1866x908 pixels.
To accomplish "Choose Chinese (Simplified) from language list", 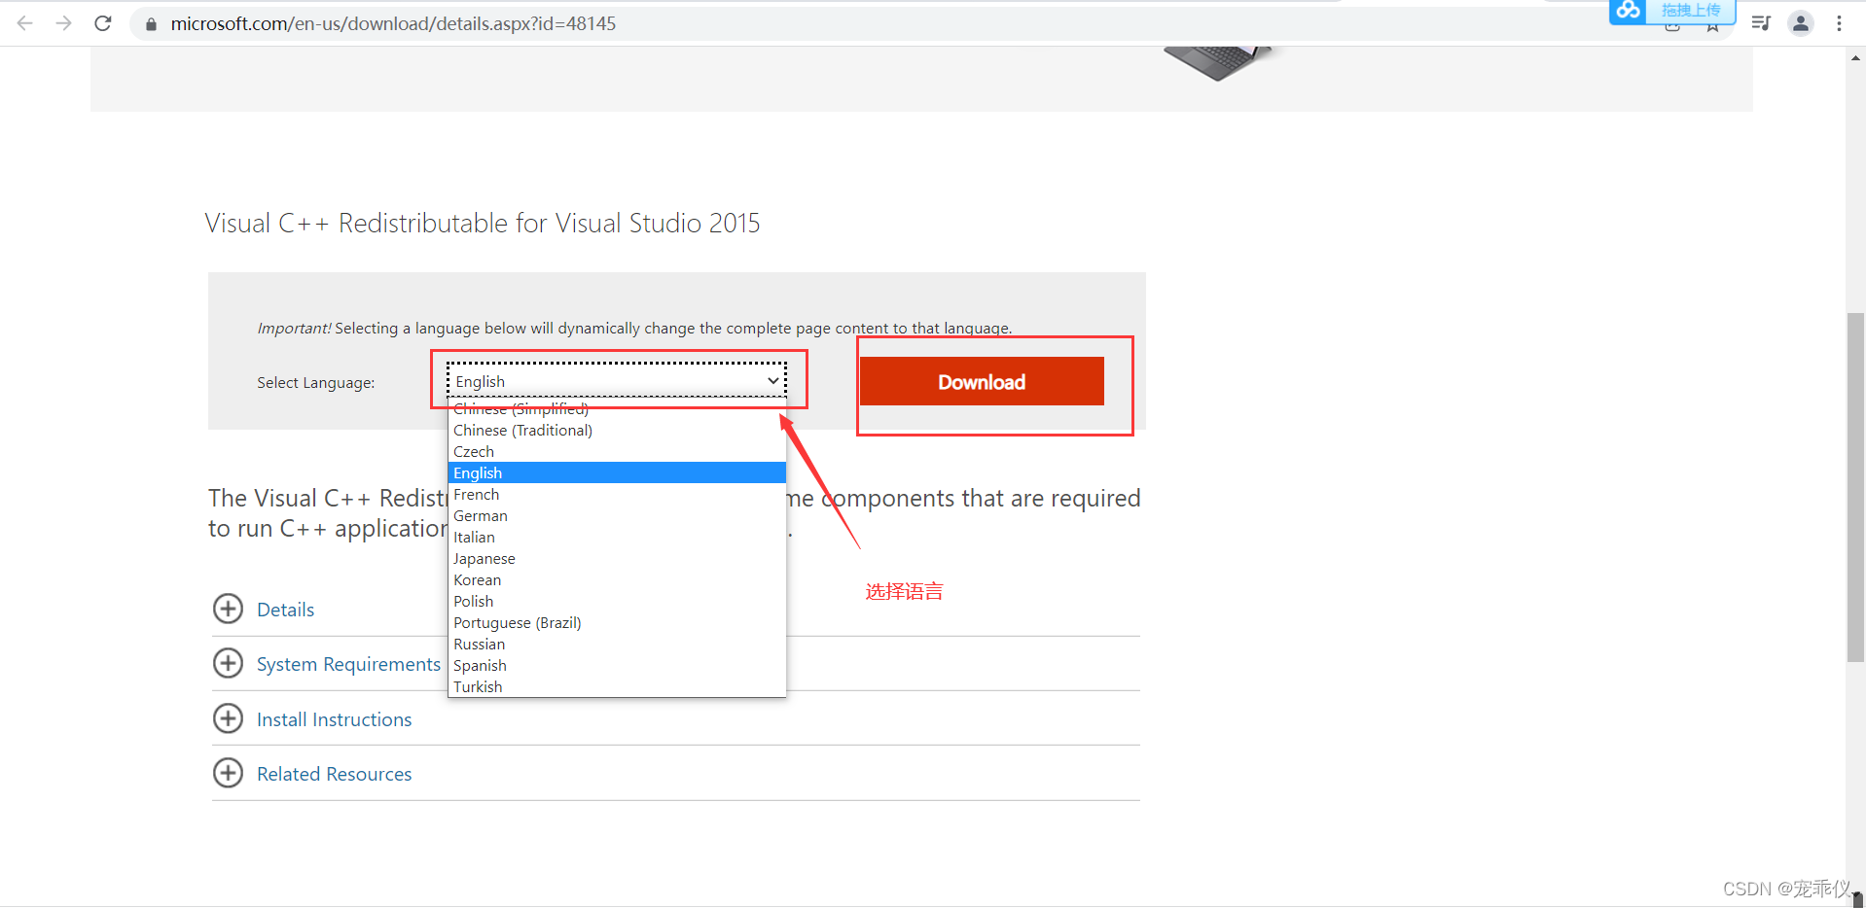I will pyautogui.click(x=617, y=408).
